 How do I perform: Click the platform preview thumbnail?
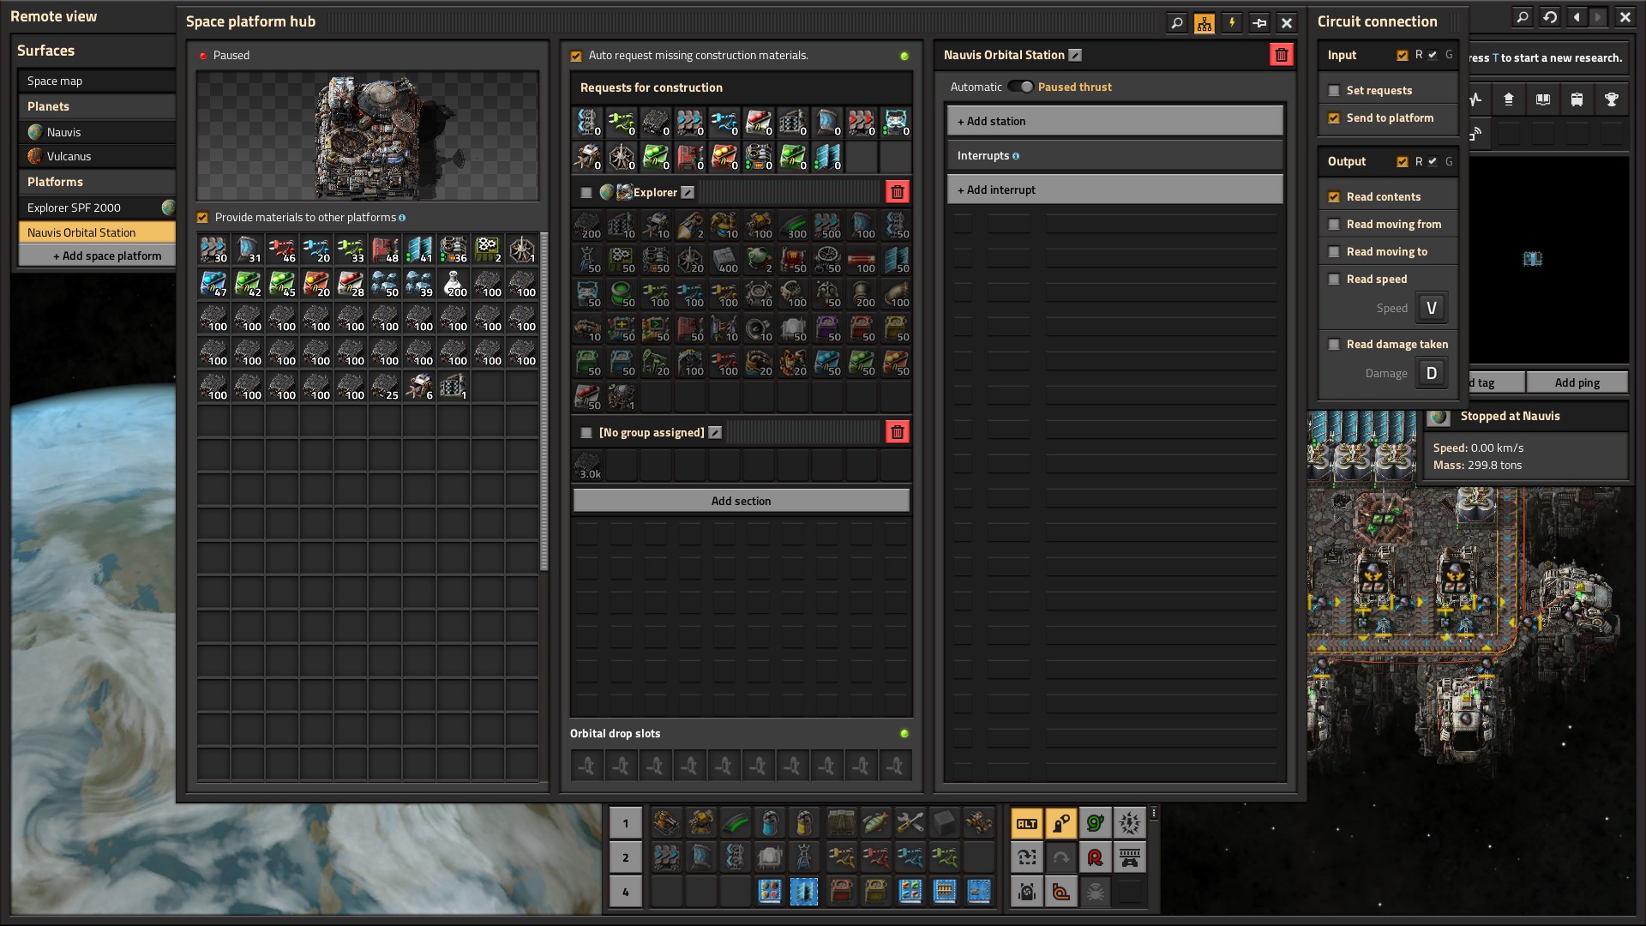(x=368, y=136)
